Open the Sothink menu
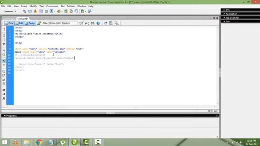 click(x=71, y=6)
